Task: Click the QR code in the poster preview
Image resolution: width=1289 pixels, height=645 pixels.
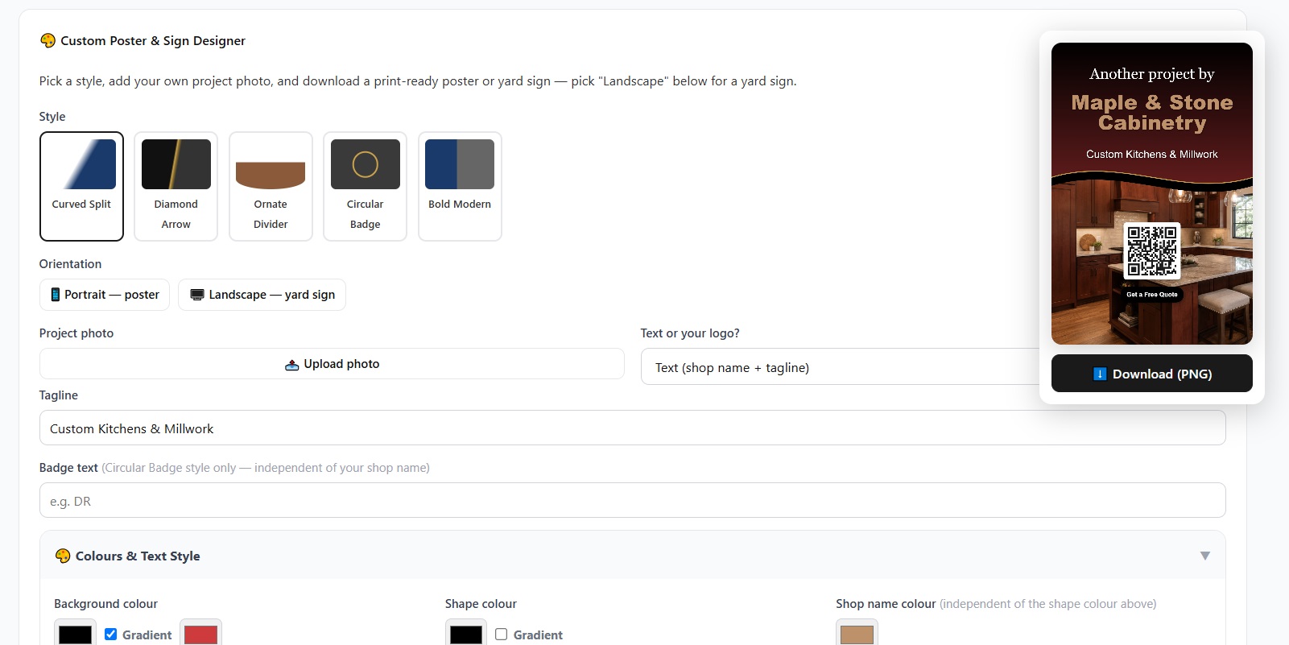Action: [1152, 251]
